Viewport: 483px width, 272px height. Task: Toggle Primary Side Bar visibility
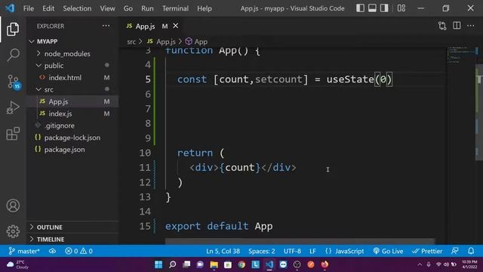360,8
